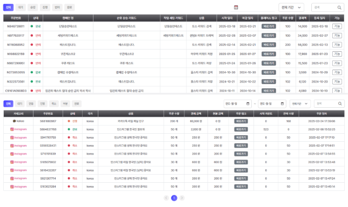This screenshot has width=348, height=207.
Task: Click the magnifier icon in the lower search box
Action: [340, 103]
